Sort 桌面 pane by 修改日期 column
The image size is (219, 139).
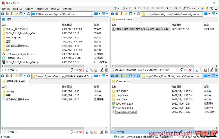click(67, 25)
